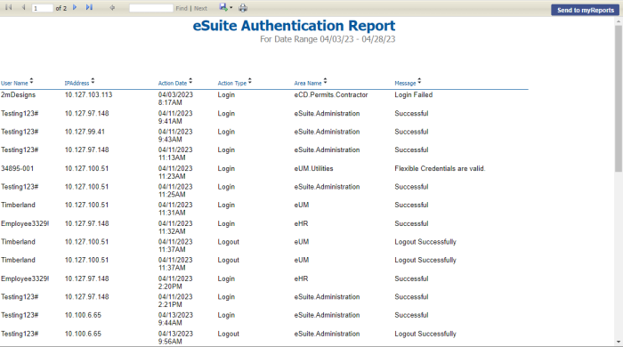
Task: Click the current page number field
Action: point(42,8)
